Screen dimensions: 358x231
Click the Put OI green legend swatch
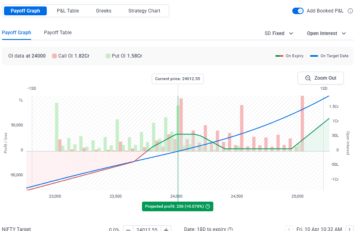click(x=108, y=56)
